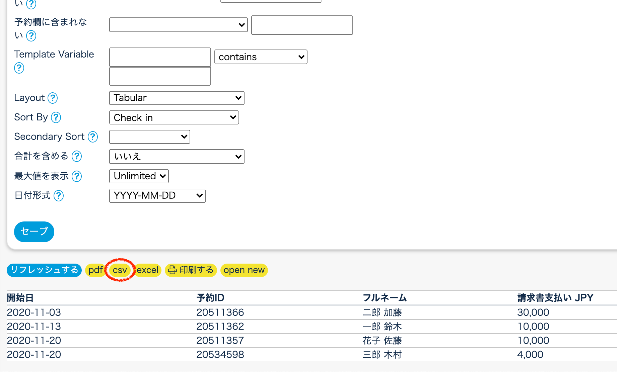Expand the empty Secondary Sort dropdown
617x372 pixels.
[149, 137]
